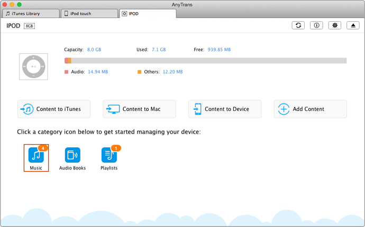Click the free value 939.85 MB
The width and height of the screenshot is (365, 227).
tap(219, 50)
